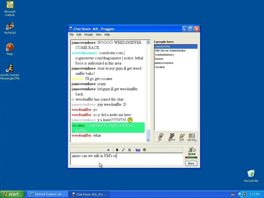Maximize the Chat Room window
The height and width of the screenshot is (198, 264).
pos(191,29)
